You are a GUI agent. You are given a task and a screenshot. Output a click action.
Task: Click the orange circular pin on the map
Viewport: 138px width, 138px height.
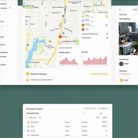tap(60, 37)
